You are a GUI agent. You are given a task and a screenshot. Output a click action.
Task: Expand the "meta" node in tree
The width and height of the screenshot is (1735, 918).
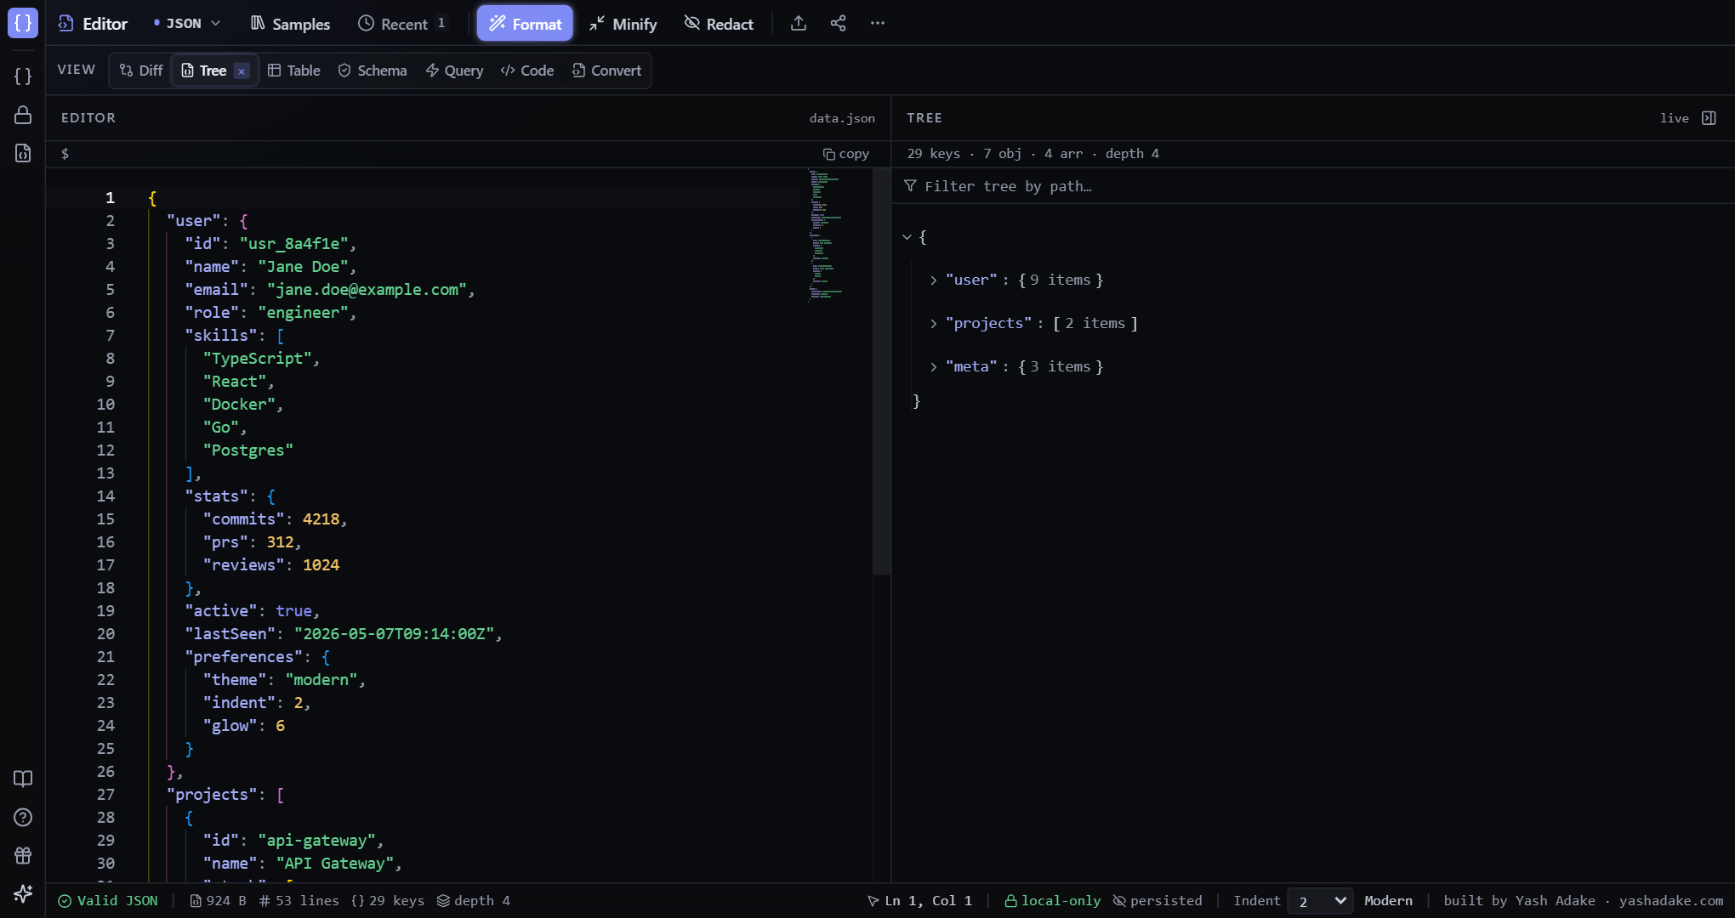[x=933, y=367]
